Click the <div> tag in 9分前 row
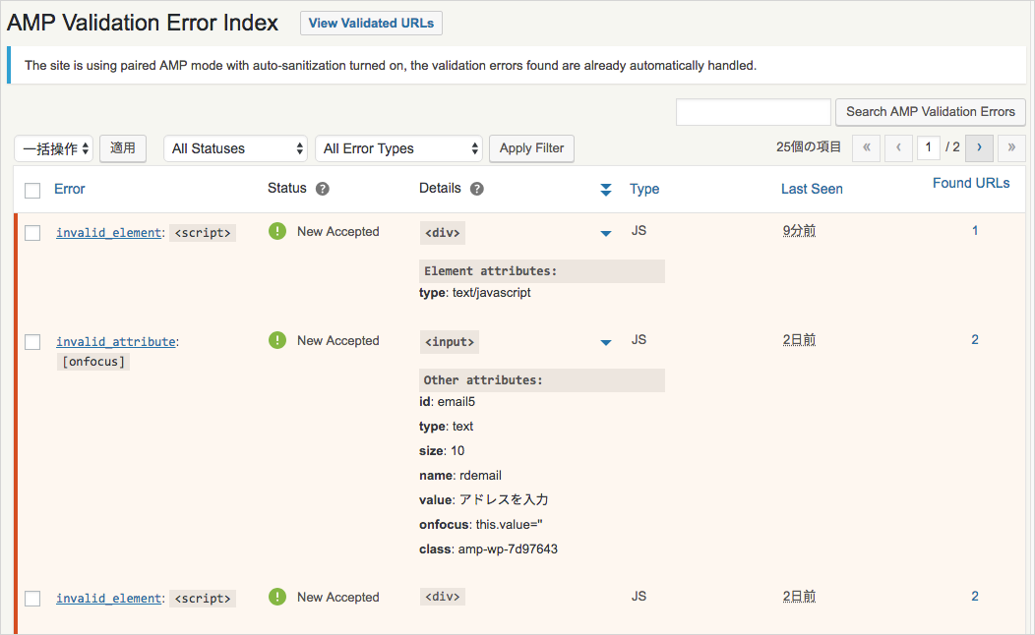 click(443, 233)
